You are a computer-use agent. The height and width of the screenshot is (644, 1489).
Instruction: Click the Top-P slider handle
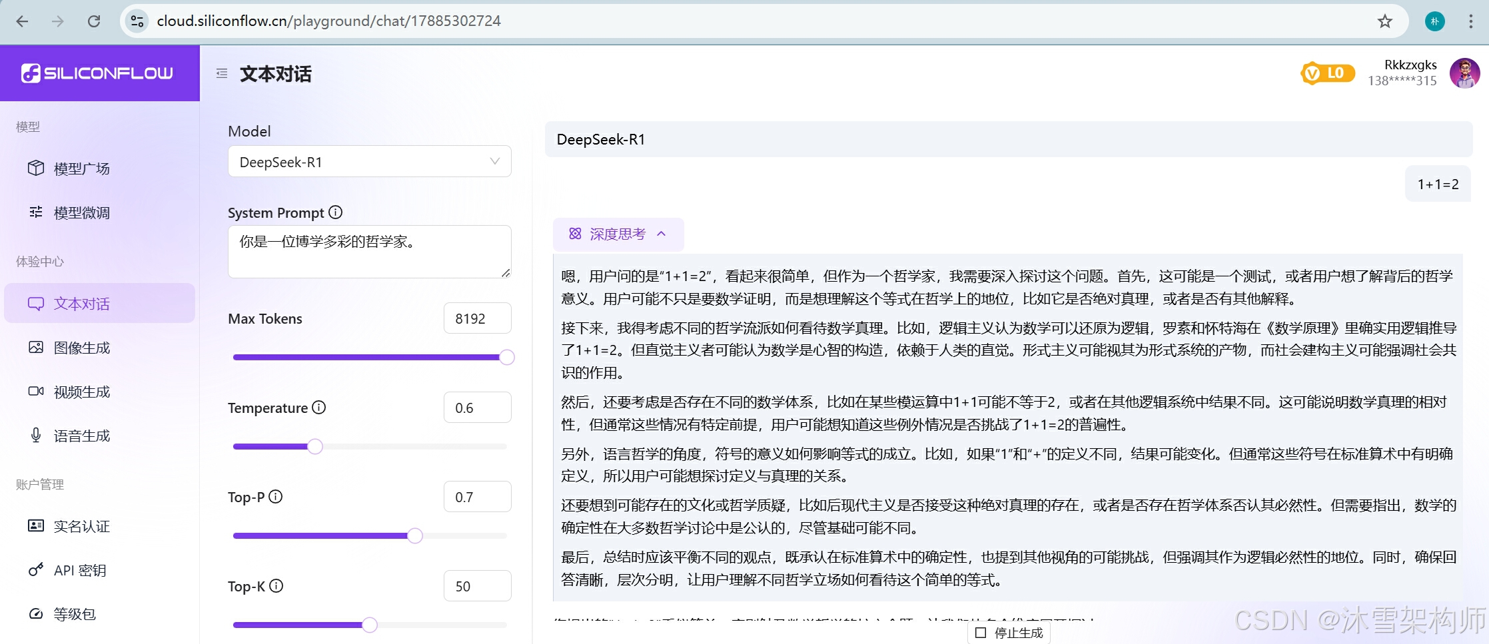tap(415, 536)
